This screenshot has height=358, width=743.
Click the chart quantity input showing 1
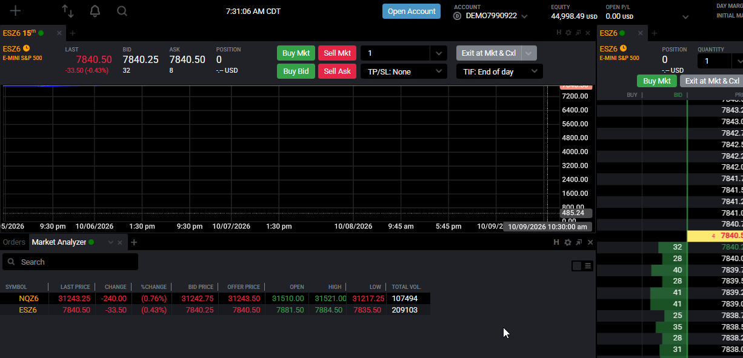click(396, 53)
